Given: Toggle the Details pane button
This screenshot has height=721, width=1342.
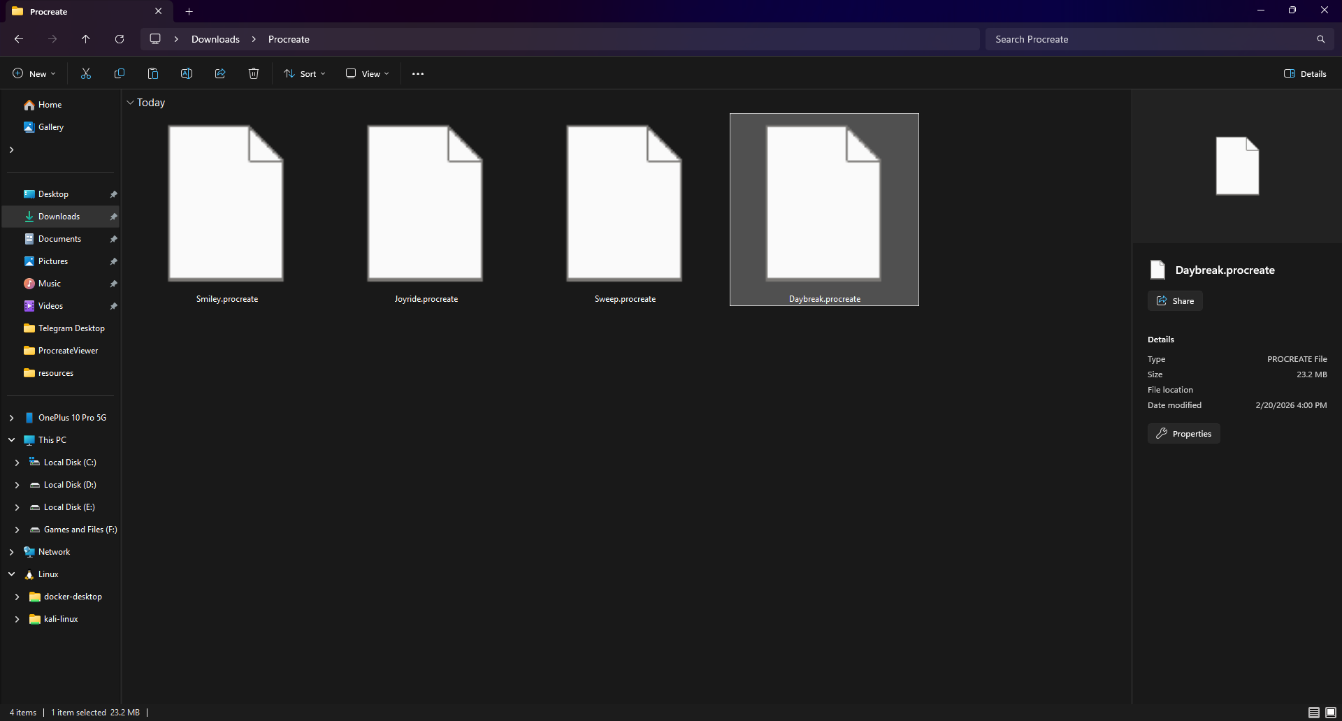Looking at the screenshot, I should coord(1304,73).
